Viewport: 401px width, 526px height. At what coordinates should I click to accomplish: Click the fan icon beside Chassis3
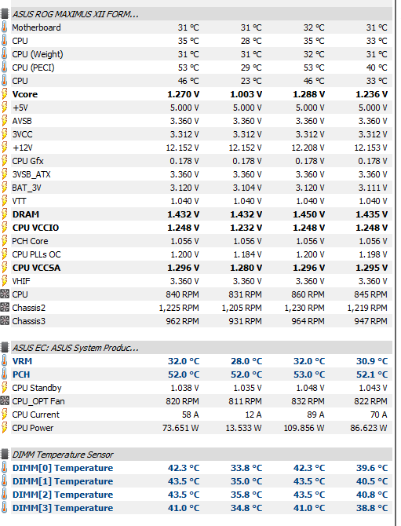point(5,321)
